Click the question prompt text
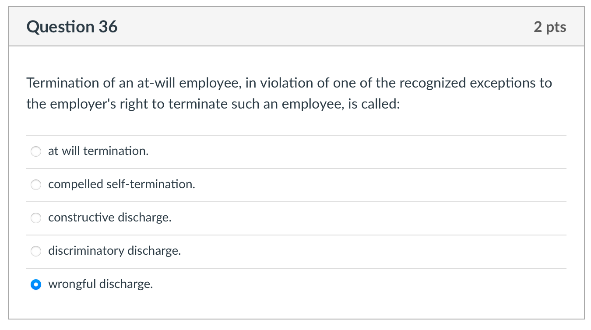591x330 pixels. [289, 93]
